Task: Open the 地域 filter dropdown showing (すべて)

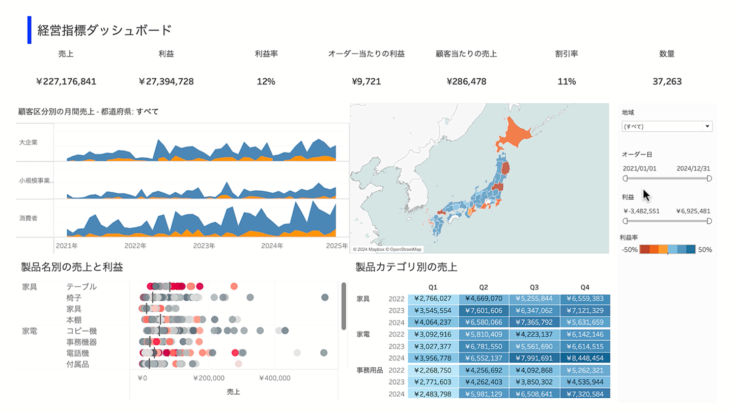Action: point(667,127)
